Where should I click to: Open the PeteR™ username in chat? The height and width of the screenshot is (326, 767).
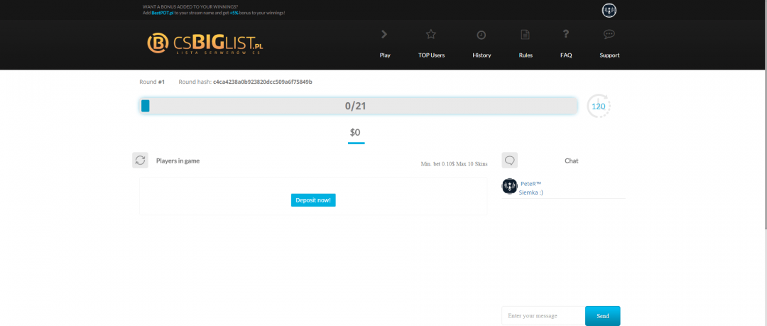pos(531,184)
